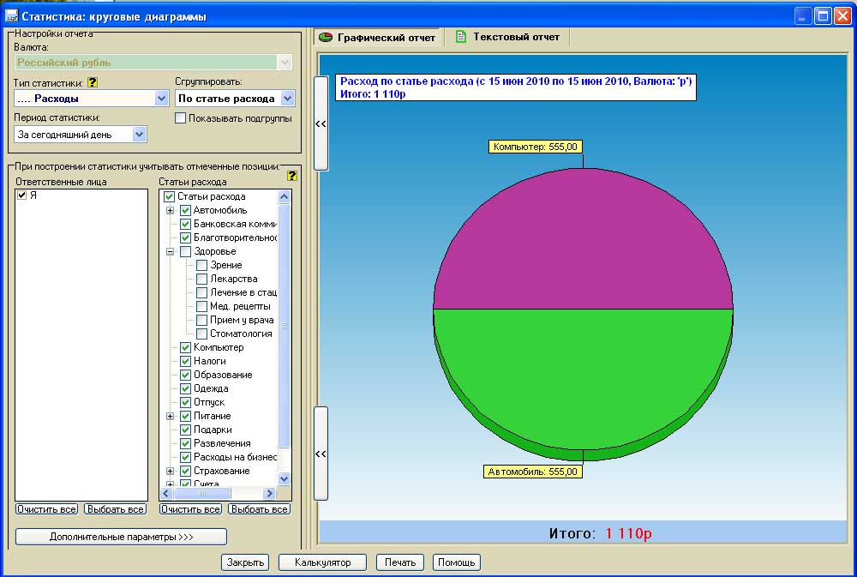This screenshot has height=577, width=857.
Task: Open the Период статистики dropdown
Action: [139, 135]
